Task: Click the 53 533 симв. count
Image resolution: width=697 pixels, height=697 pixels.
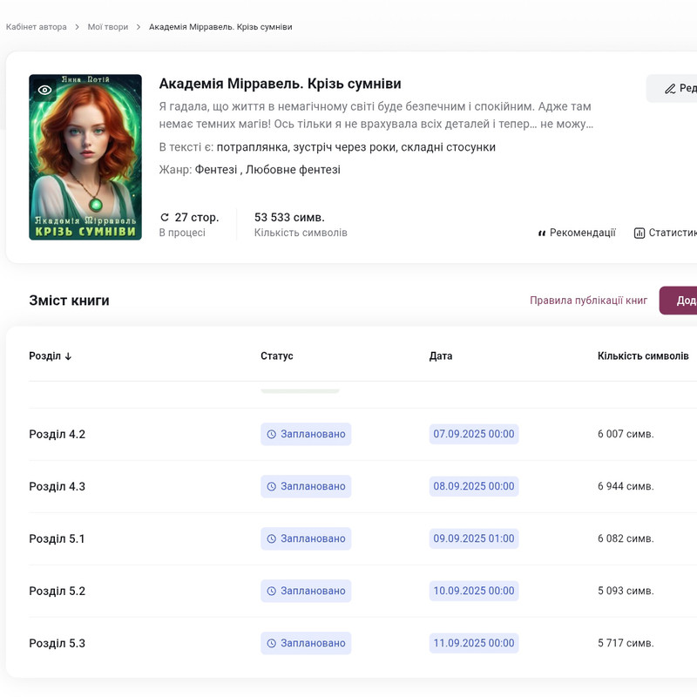Action: pos(289,218)
